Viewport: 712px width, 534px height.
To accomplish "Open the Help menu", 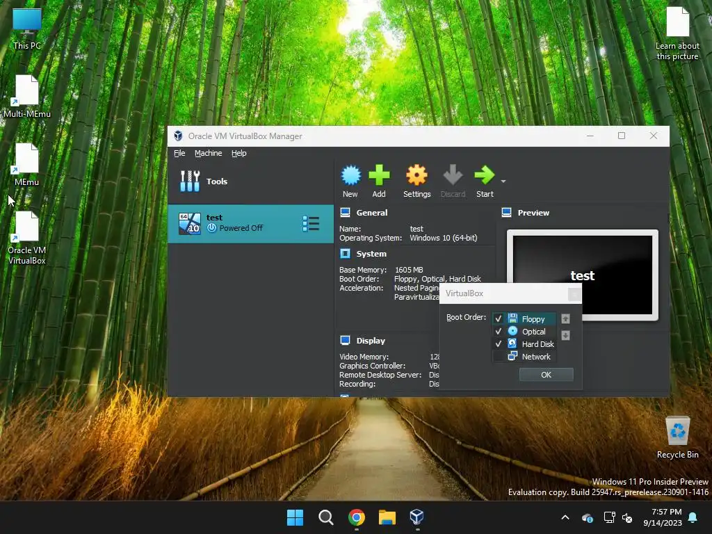I will pos(239,153).
